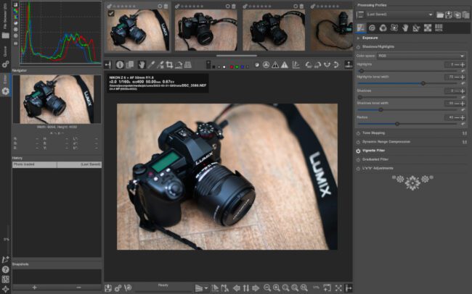Load processing profile from file

click(440, 14)
